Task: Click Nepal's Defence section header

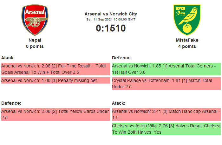Action: click(11, 103)
